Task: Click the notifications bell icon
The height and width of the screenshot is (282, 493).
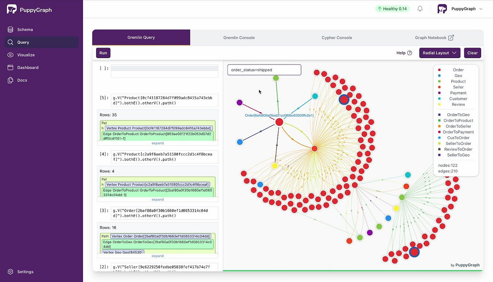Action: tap(420, 9)
